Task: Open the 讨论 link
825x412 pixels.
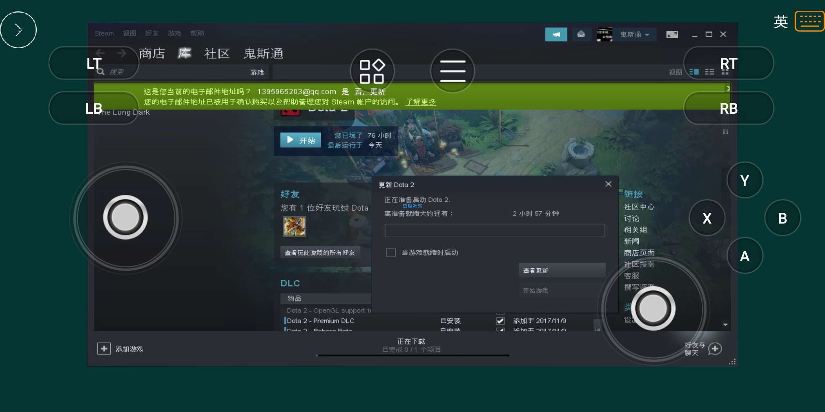Action: click(631, 218)
